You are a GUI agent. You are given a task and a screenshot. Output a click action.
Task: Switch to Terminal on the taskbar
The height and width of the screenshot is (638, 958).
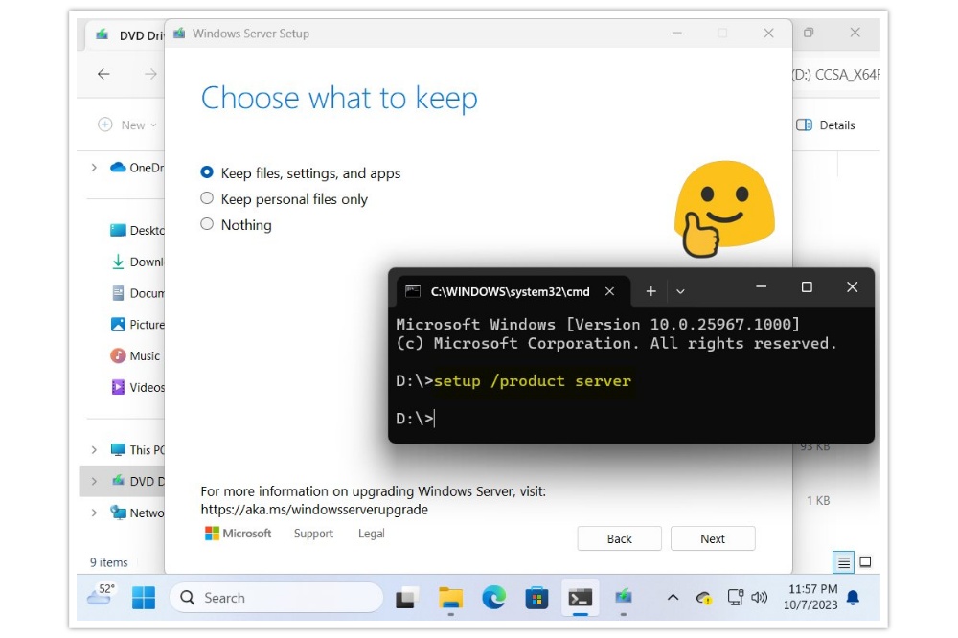[x=580, y=598]
